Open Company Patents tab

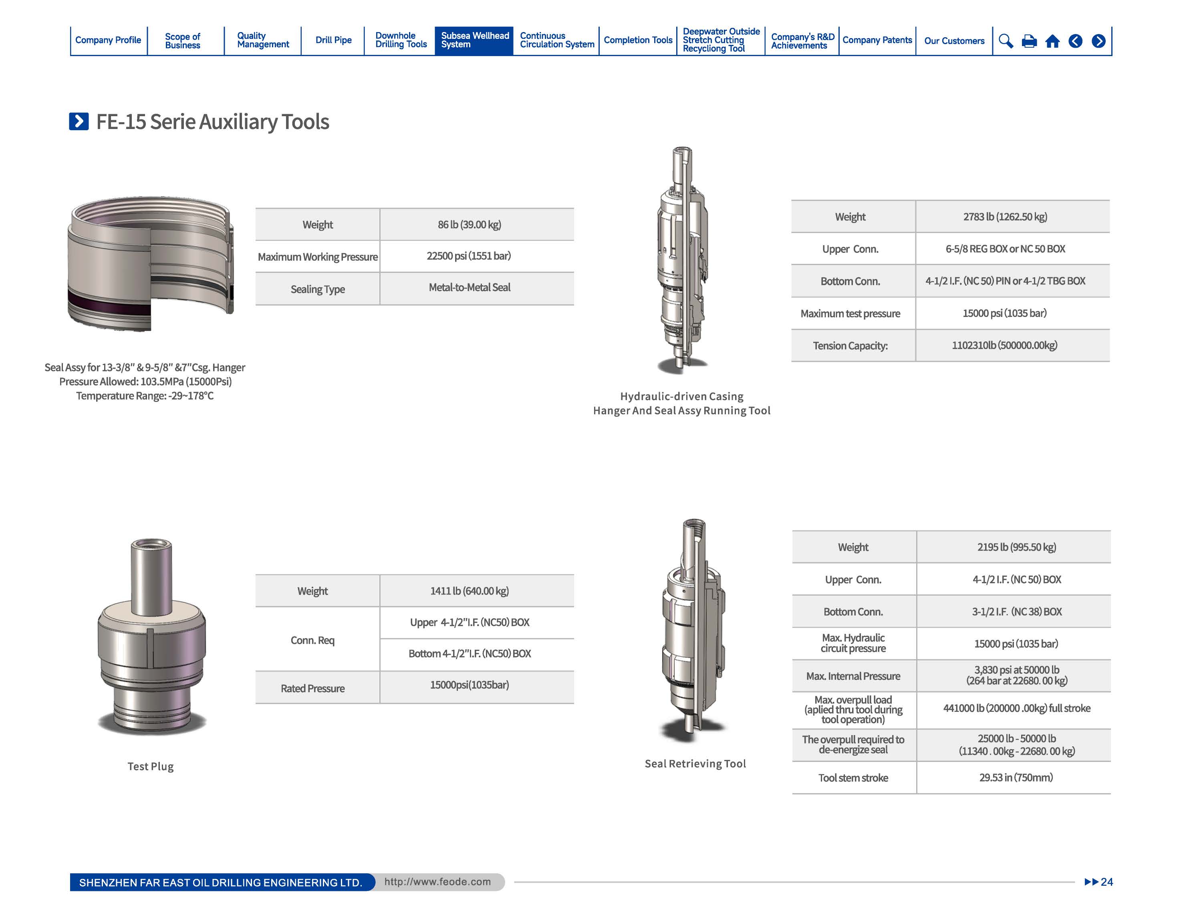click(877, 40)
